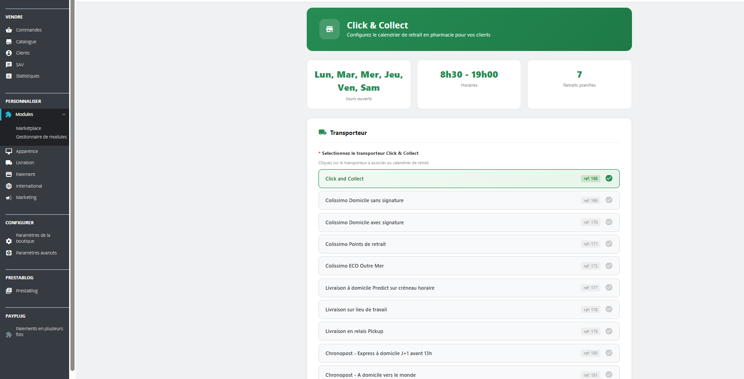744x379 pixels.
Task: Choose Colissimo Domicile avec signature carrier
Action: (469, 222)
